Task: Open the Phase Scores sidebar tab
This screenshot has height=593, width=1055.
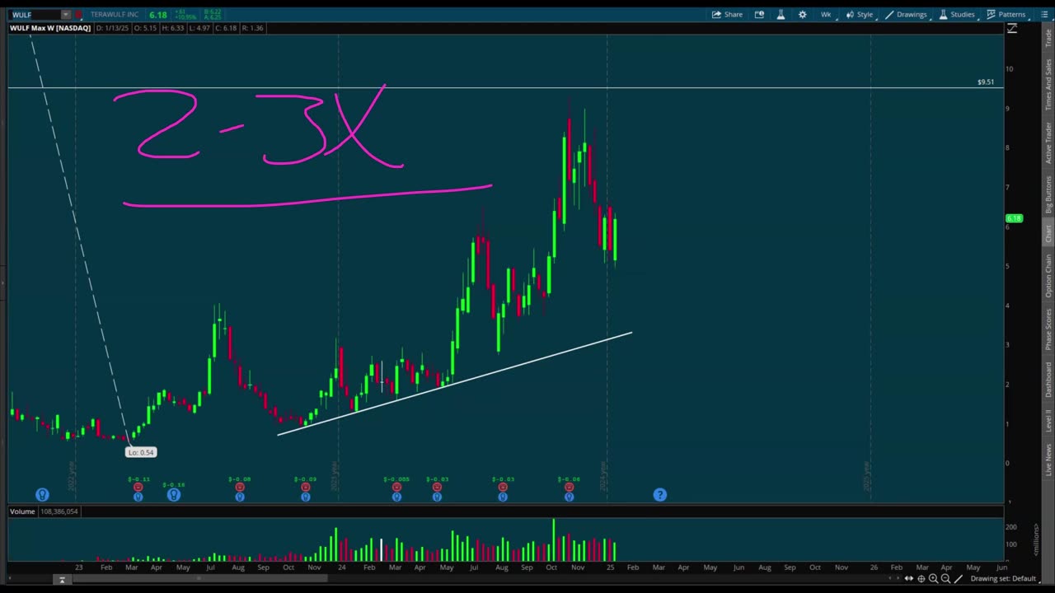Action: pyautogui.click(x=1048, y=329)
